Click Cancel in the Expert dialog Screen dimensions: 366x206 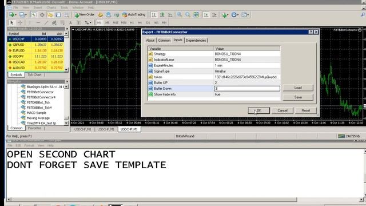[x=283, y=110]
